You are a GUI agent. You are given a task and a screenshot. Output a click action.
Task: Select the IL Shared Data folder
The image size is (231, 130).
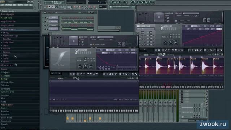8,92
